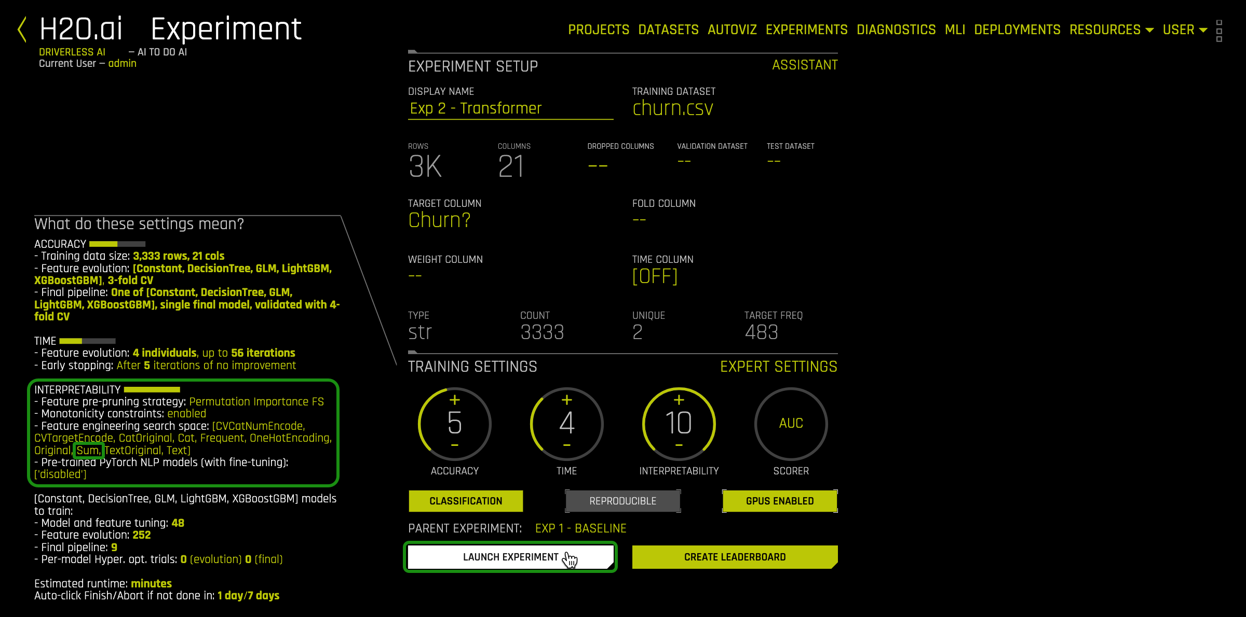Image resolution: width=1246 pixels, height=617 pixels.
Task: Choose a weight column
Action: click(x=415, y=276)
